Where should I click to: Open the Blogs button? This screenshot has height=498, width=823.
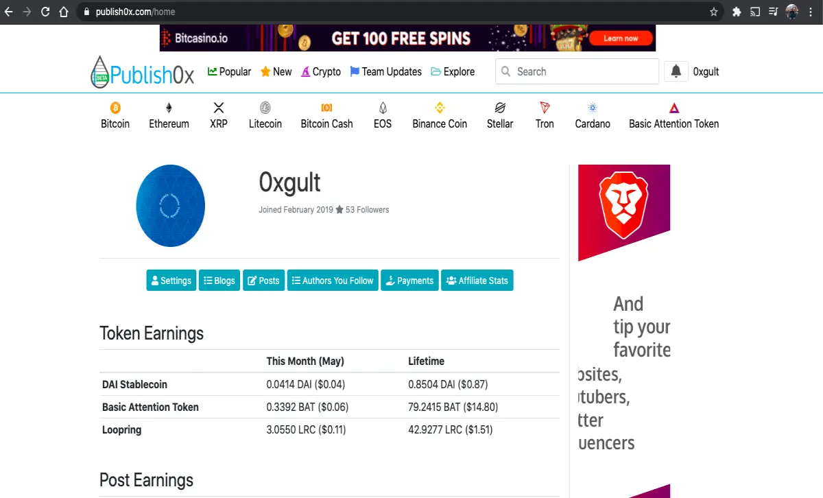[x=219, y=281]
